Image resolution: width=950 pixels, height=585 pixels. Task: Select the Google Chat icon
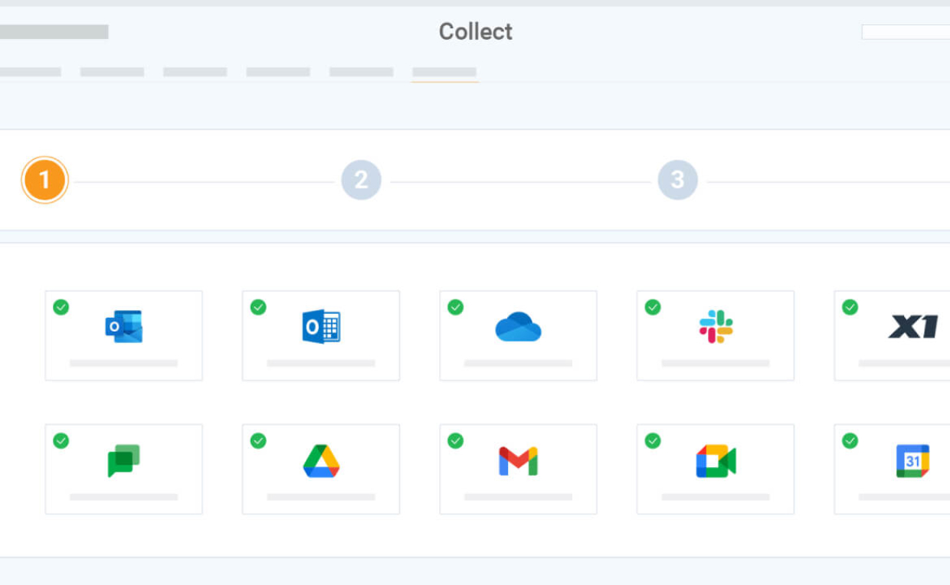[123, 459]
